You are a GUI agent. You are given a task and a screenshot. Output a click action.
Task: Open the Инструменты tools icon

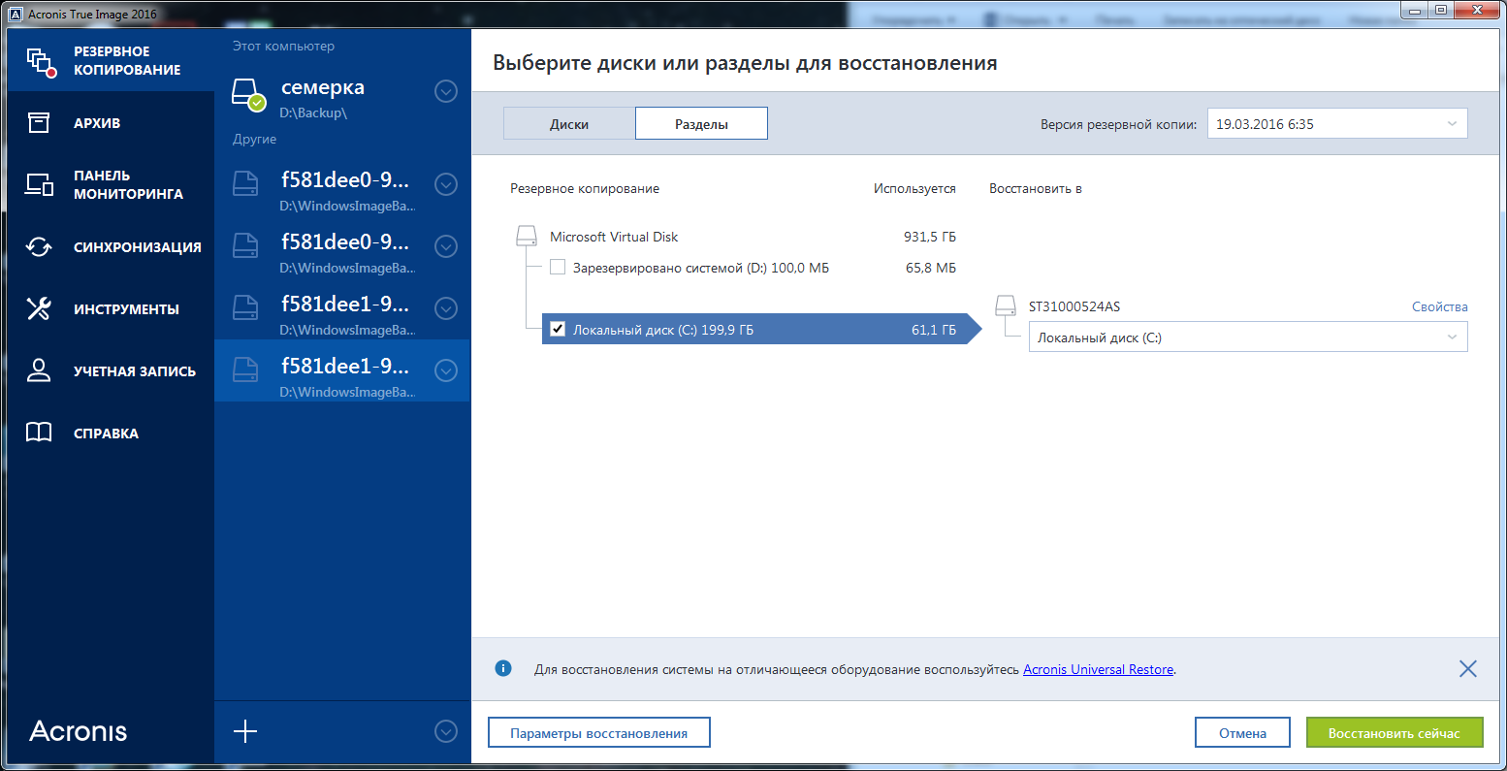(x=39, y=309)
